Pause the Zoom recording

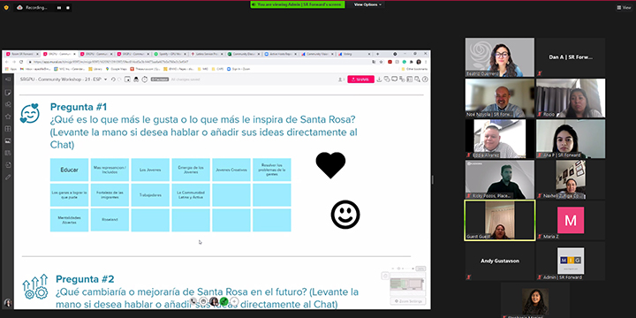59,8
